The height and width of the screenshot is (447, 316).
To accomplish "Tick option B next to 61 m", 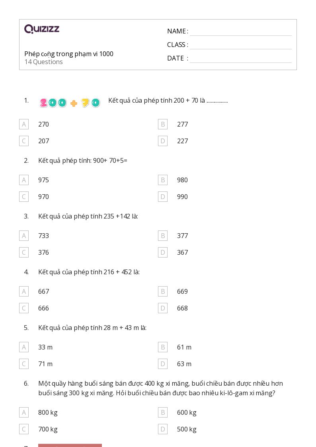I will click(x=163, y=347).
